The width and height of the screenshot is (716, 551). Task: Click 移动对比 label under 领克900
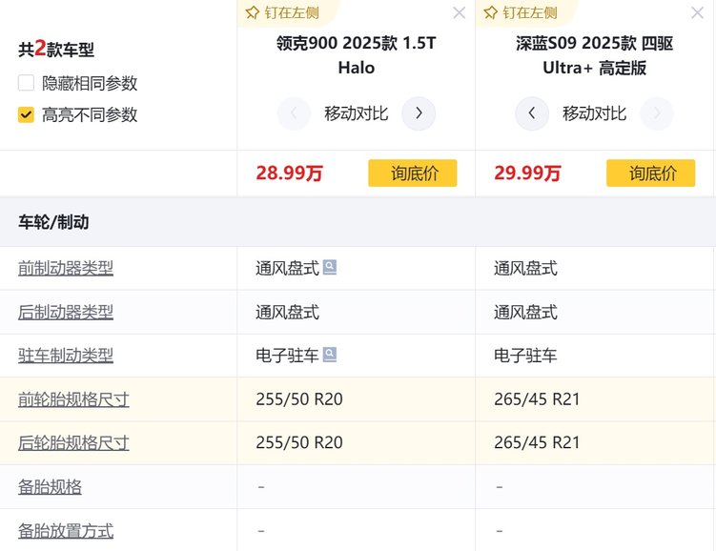coord(357,113)
